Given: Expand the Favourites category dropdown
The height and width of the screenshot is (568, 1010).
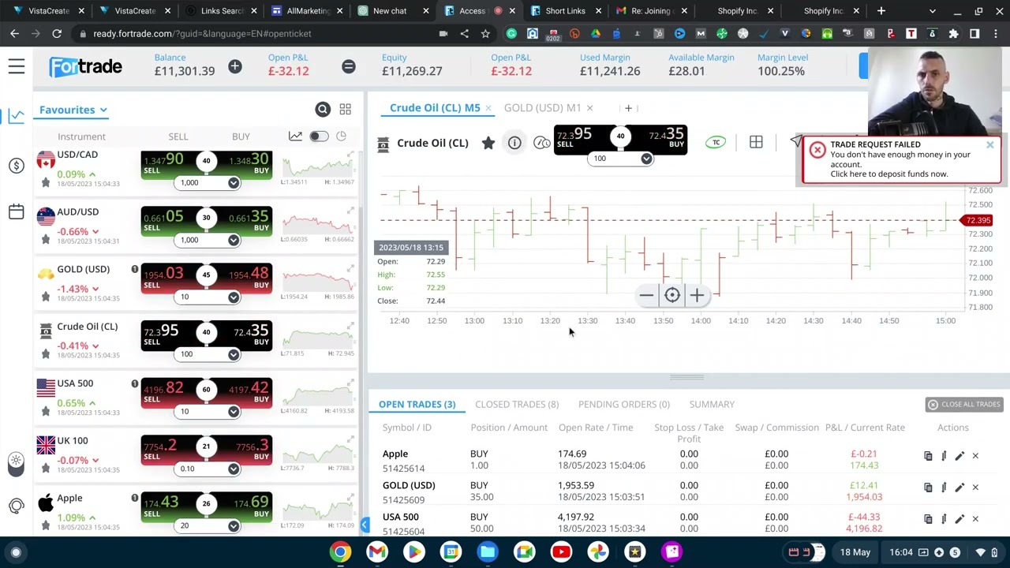Looking at the screenshot, I should pyautogui.click(x=73, y=110).
